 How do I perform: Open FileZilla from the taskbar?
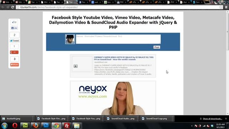67,126
